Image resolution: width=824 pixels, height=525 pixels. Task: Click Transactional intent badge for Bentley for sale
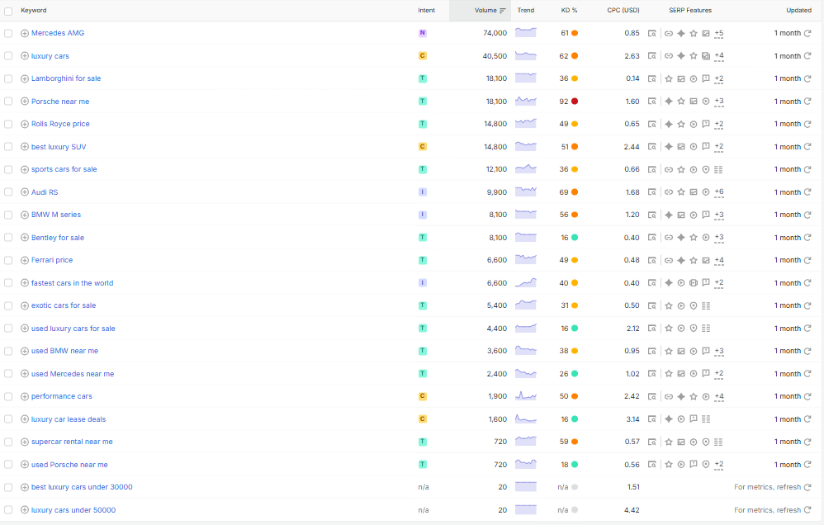(x=423, y=238)
